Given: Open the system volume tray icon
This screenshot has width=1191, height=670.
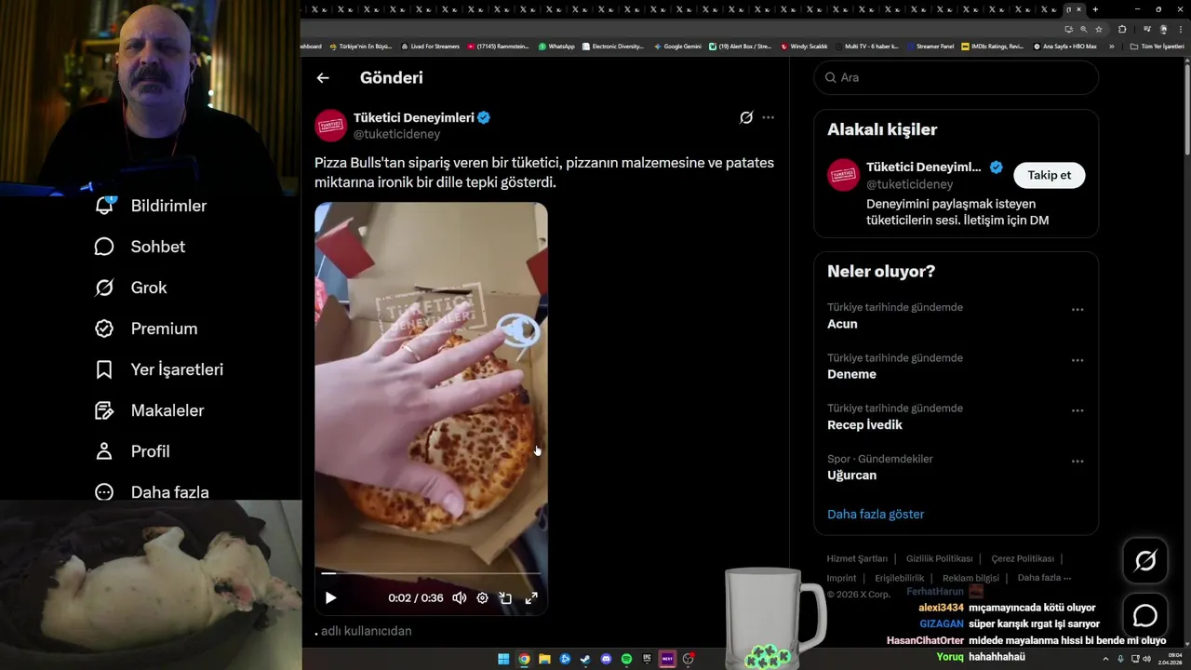Looking at the screenshot, I should 1147,659.
